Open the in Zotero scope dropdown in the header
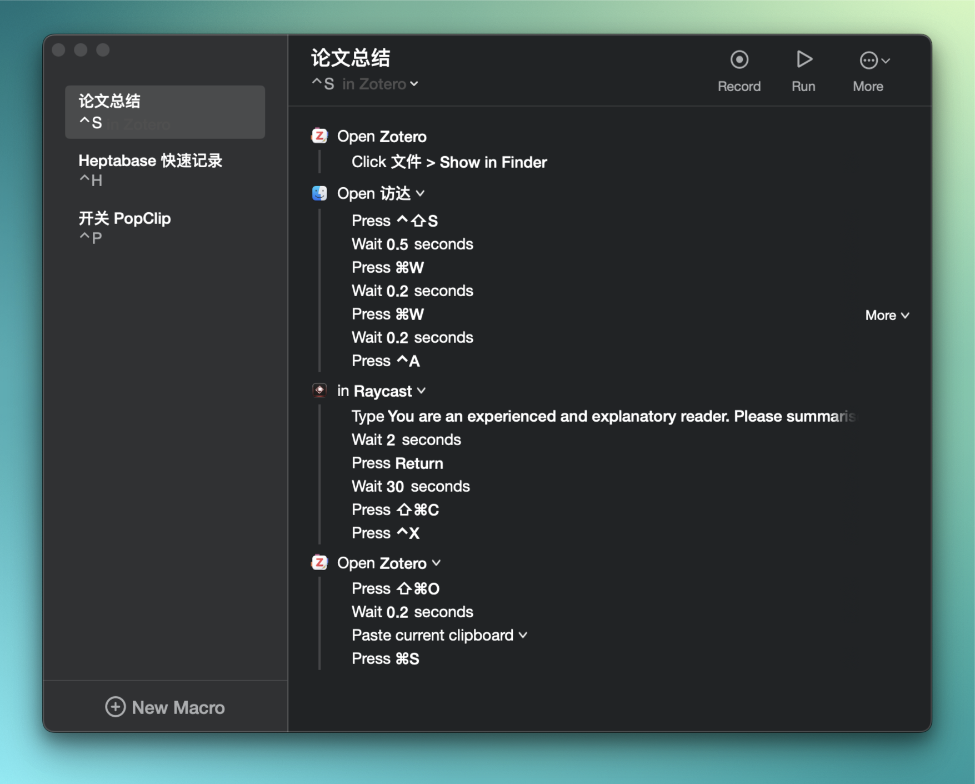The width and height of the screenshot is (975, 784). (x=380, y=84)
